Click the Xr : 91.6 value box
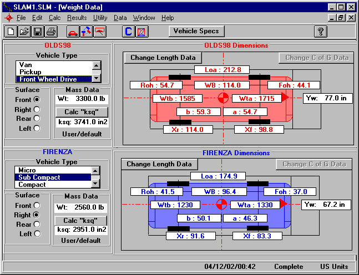The height and width of the screenshot is (275, 359). [x=191, y=236]
